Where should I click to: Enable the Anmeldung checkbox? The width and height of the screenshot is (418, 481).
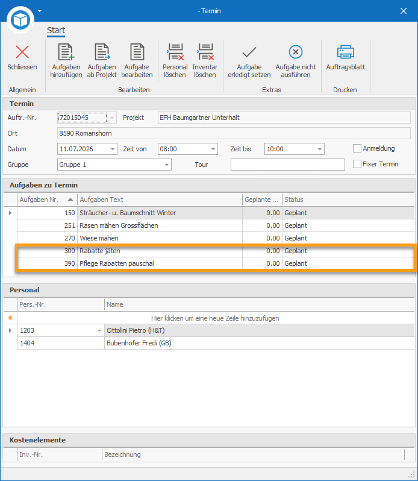point(357,148)
